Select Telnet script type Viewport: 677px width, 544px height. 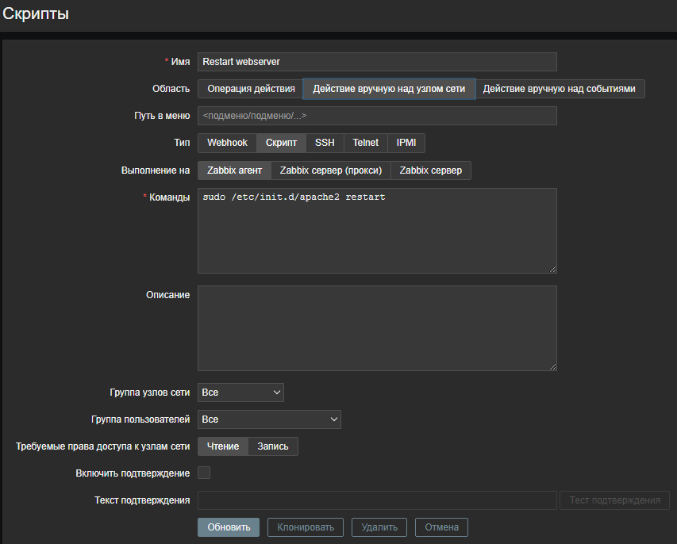pyautogui.click(x=365, y=143)
